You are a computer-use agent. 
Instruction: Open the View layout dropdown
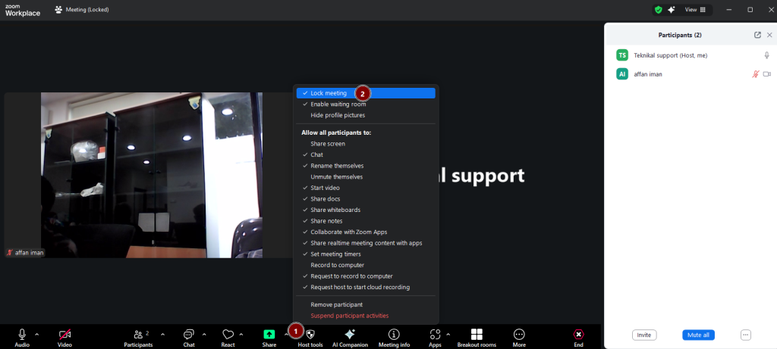coord(695,10)
